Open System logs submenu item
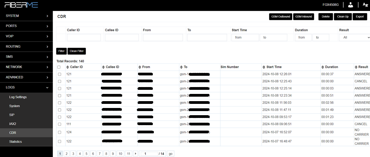The height and width of the screenshot is (157, 370). click(26, 106)
